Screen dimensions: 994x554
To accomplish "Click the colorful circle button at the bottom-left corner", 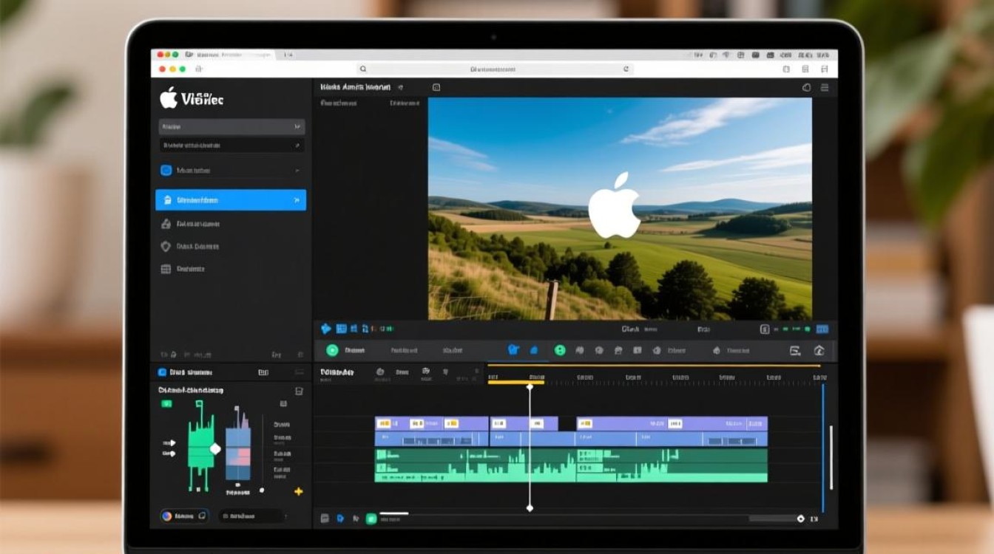I will coord(167,516).
